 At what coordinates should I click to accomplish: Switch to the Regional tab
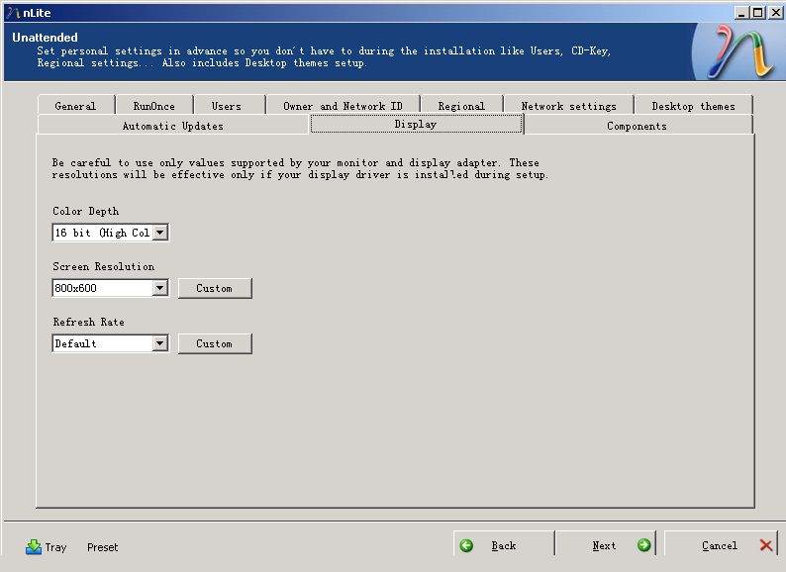461,106
